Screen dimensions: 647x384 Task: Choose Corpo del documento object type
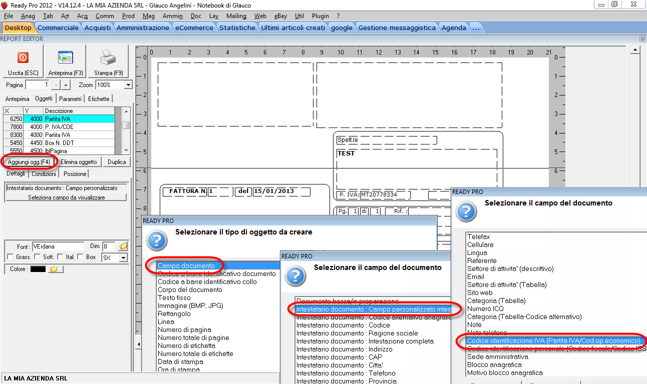point(190,289)
